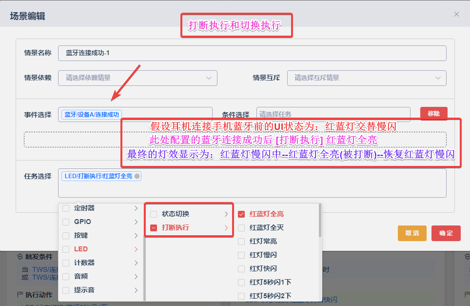Expand the 音频 submenu arrow
Image resolution: width=470 pixels, height=306 pixels.
(x=136, y=277)
